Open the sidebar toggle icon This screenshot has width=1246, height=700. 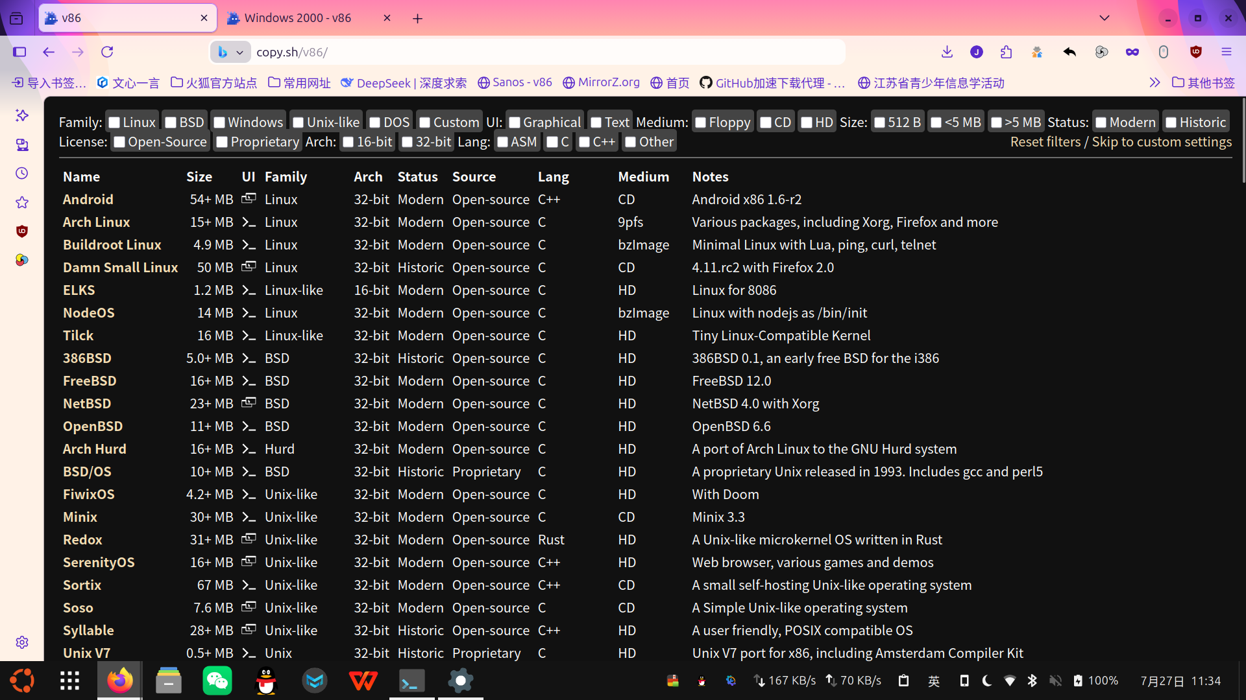coord(19,52)
